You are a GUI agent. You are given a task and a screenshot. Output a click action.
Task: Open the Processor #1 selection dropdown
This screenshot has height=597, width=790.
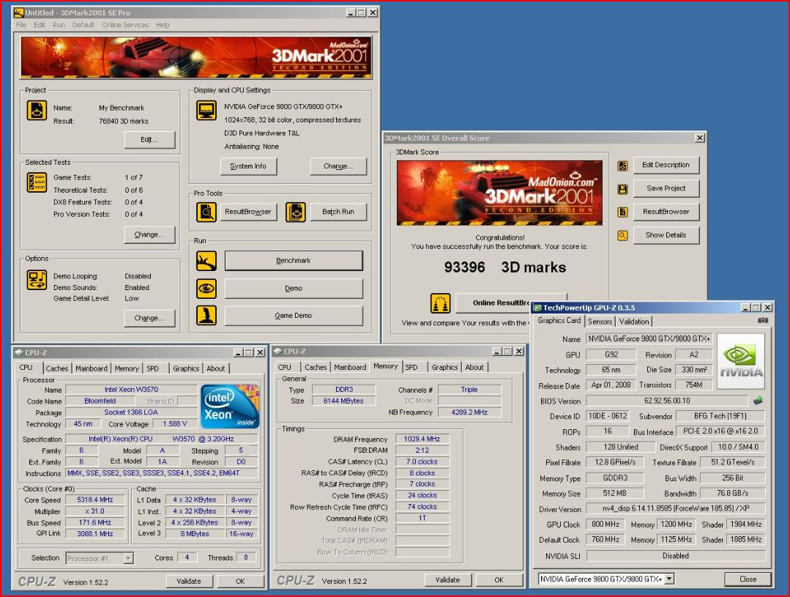[128, 557]
